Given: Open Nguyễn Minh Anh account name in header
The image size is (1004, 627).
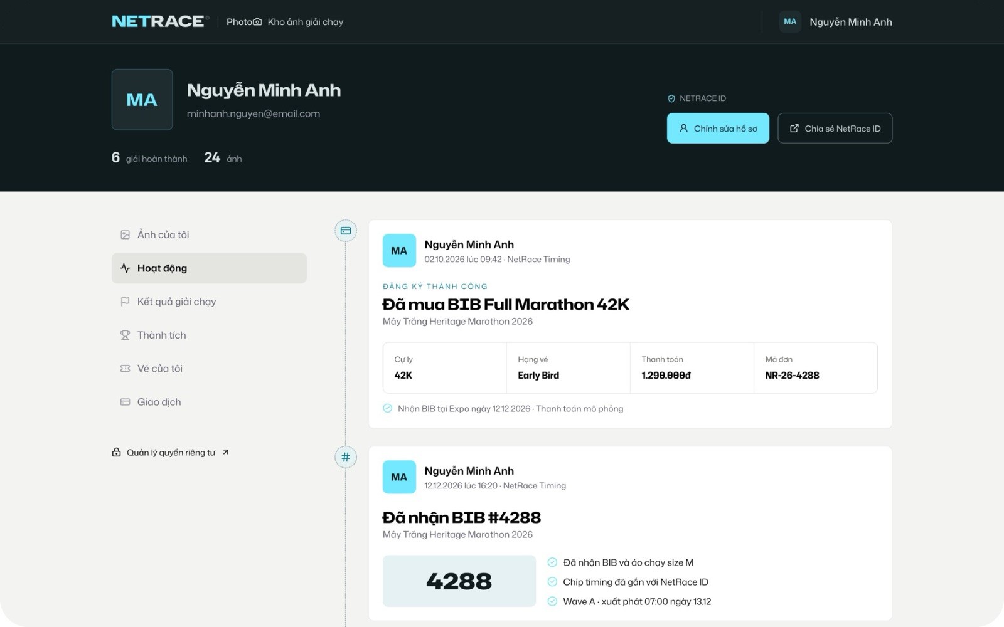Looking at the screenshot, I should (x=850, y=22).
